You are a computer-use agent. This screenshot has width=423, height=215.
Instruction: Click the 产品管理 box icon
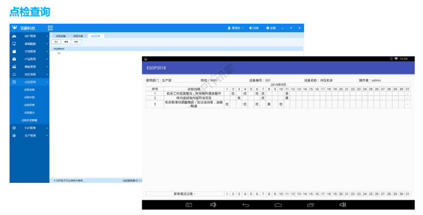(x=14, y=59)
